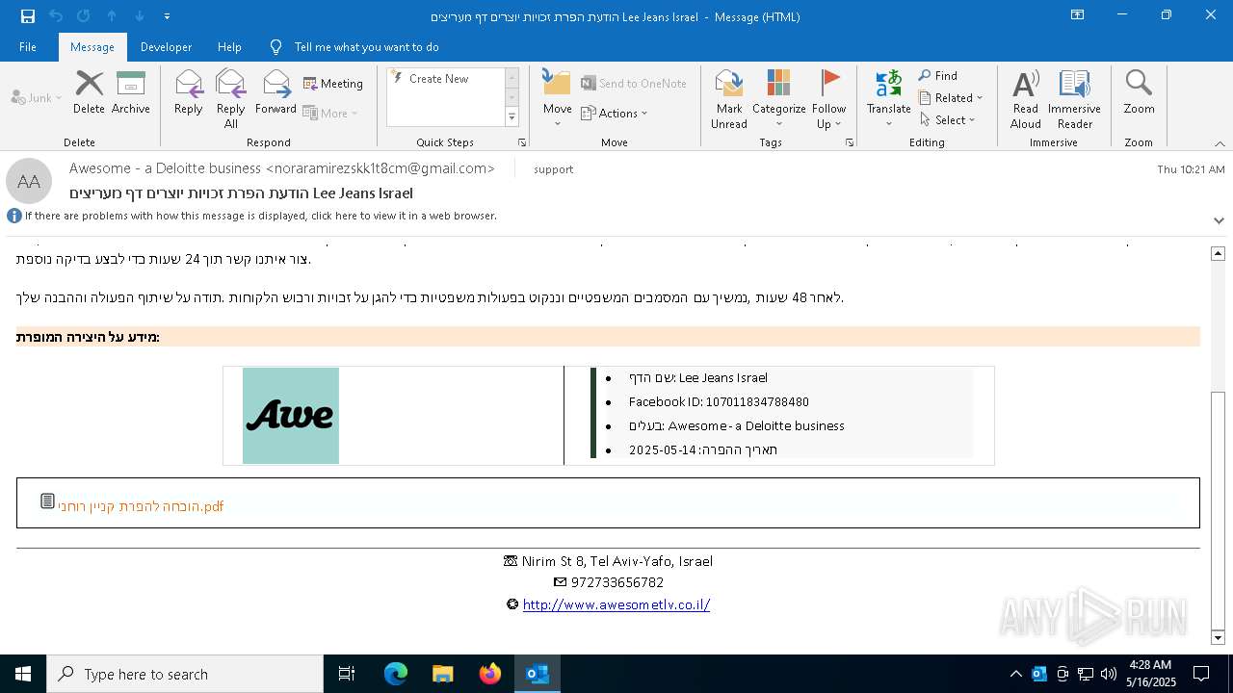
Task: Click the Undo arrow in quick access toolbar
Action: click(56, 16)
